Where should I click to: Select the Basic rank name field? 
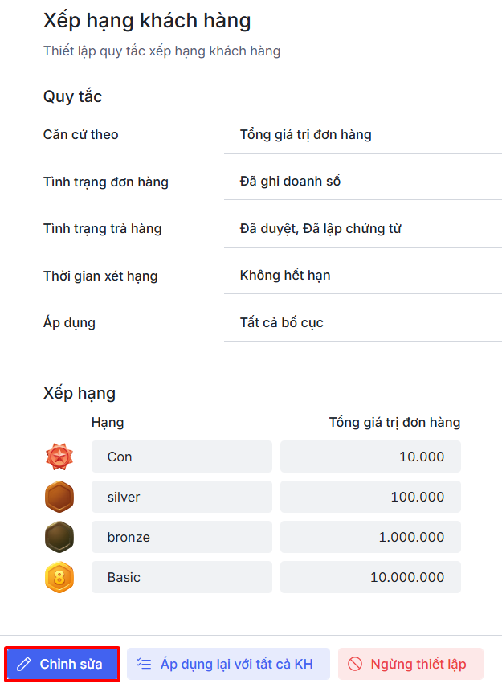click(x=182, y=577)
